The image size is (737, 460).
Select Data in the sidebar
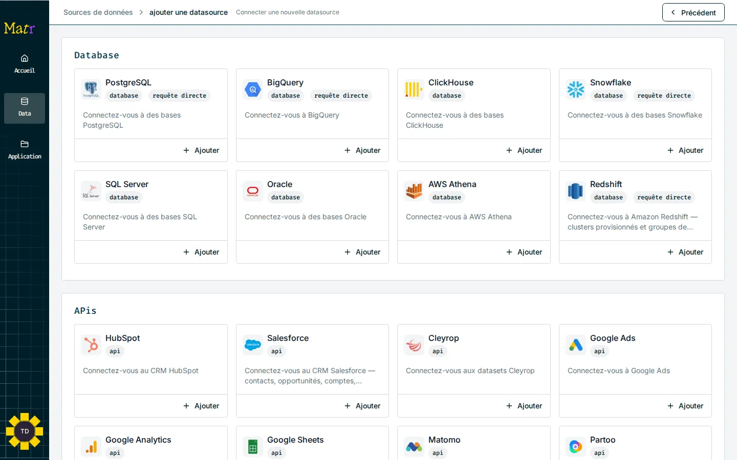[x=25, y=108]
